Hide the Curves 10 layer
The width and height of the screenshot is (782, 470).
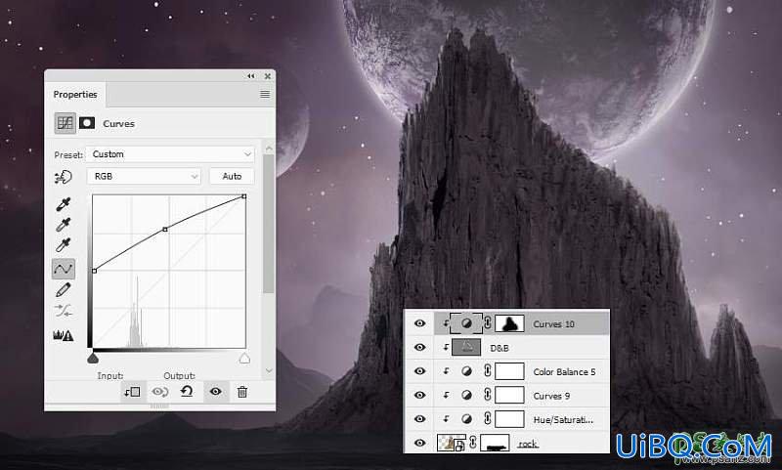click(x=420, y=323)
